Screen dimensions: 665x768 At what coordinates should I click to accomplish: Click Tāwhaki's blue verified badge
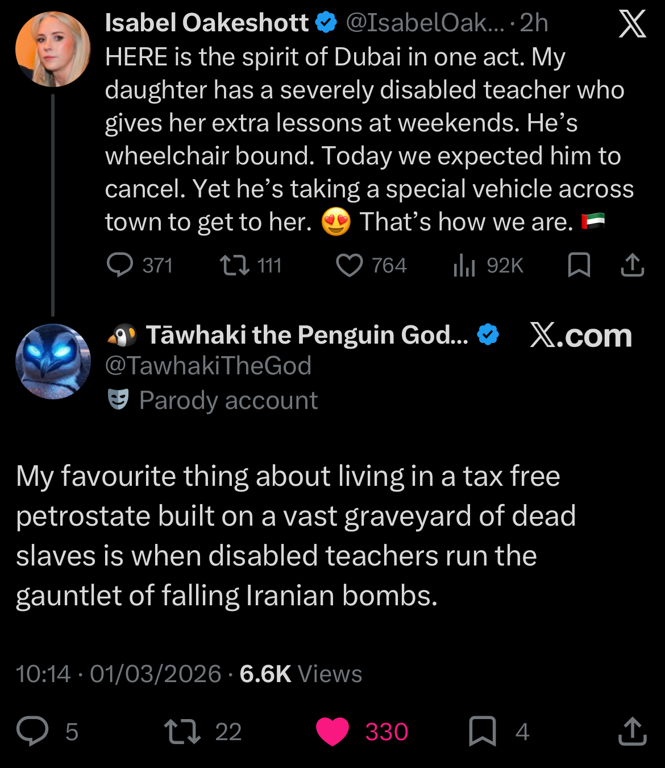click(x=488, y=335)
